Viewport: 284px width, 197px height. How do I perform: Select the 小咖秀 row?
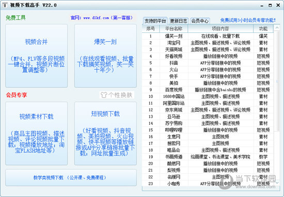pyautogui.click(x=208, y=184)
